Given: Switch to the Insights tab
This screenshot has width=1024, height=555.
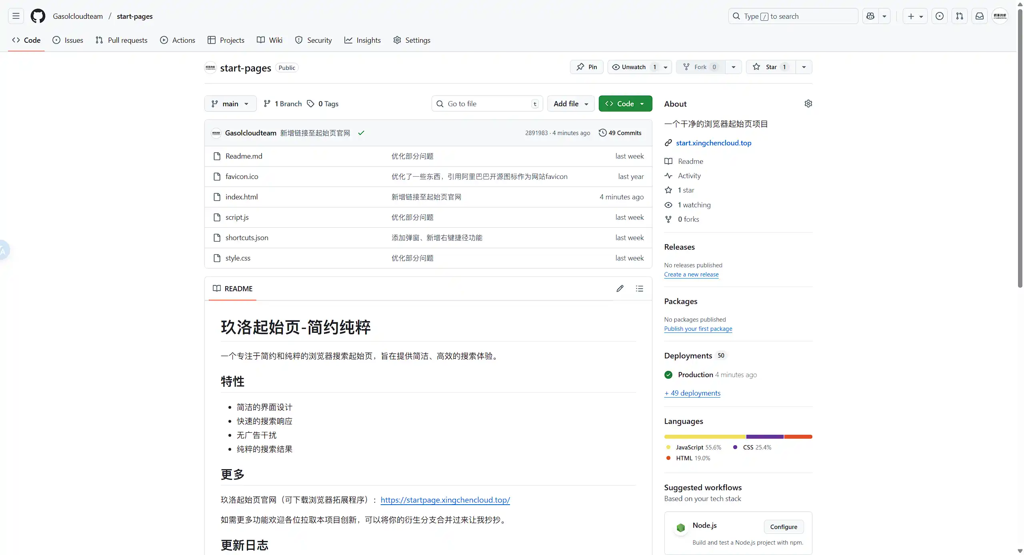Looking at the screenshot, I should pyautogui.click(x=362, y=40).
